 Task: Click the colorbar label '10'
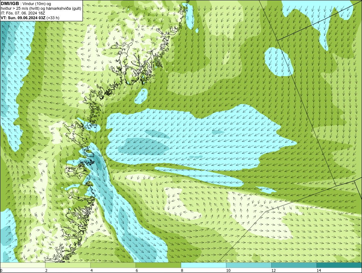coord(228,271)
